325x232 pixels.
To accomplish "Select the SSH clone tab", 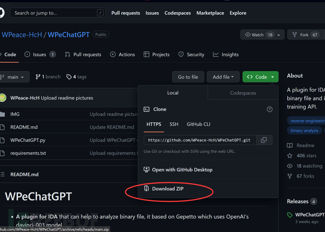I will 174,124.
